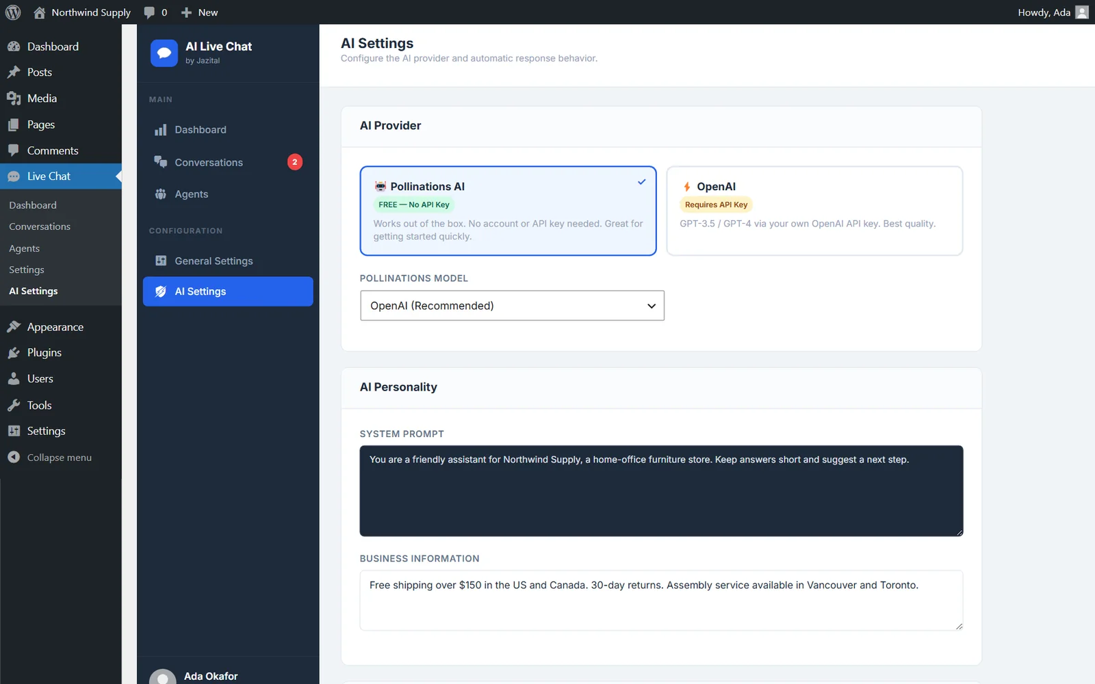Screen dimensions: 1095x684
Task: Go to Conversations submenu under Live Chat
Action: pyautogui.click(x=40, y=226)
